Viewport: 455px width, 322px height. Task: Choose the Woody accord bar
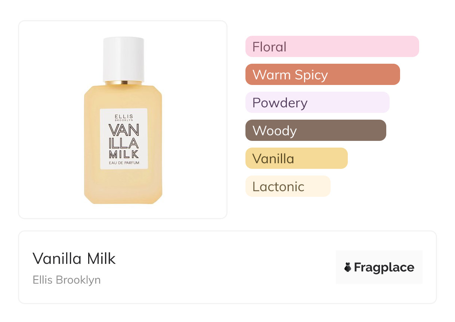pos(315,130)
